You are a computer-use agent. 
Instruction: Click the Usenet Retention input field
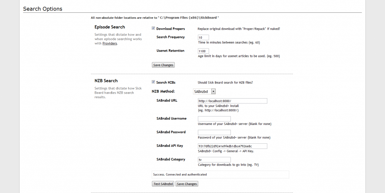coord(203,51)
